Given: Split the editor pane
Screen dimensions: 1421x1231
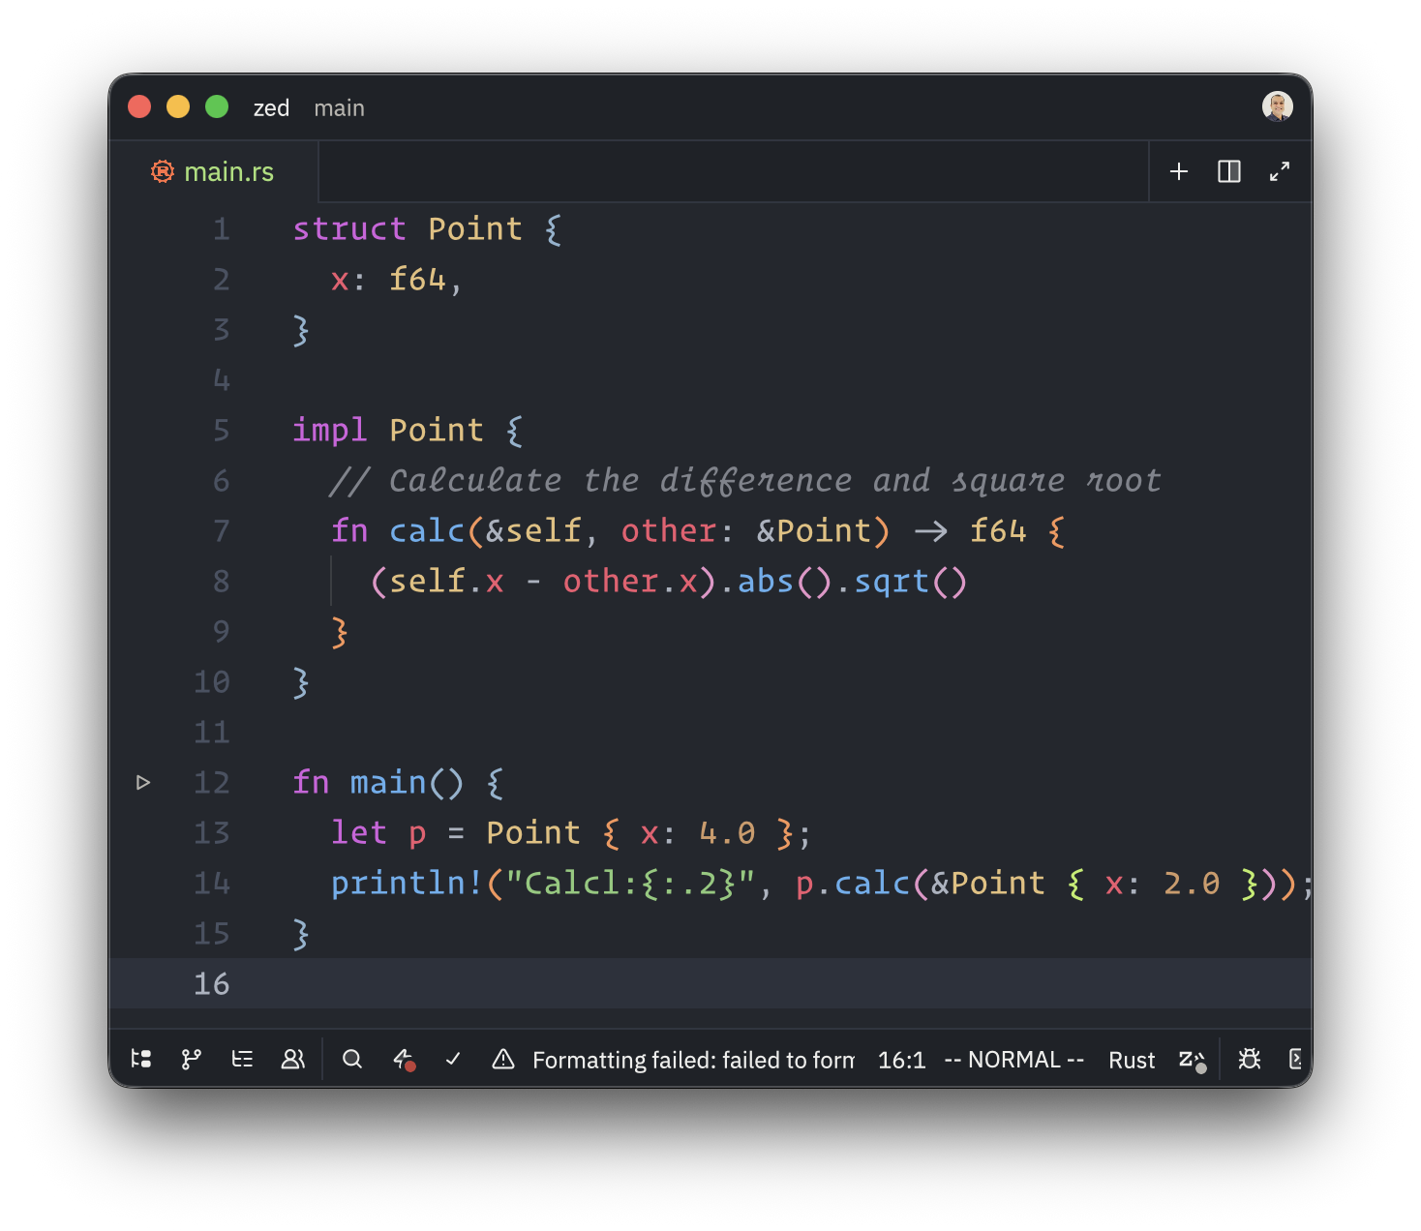Looking at the screenshot, I should point(1229,171).
